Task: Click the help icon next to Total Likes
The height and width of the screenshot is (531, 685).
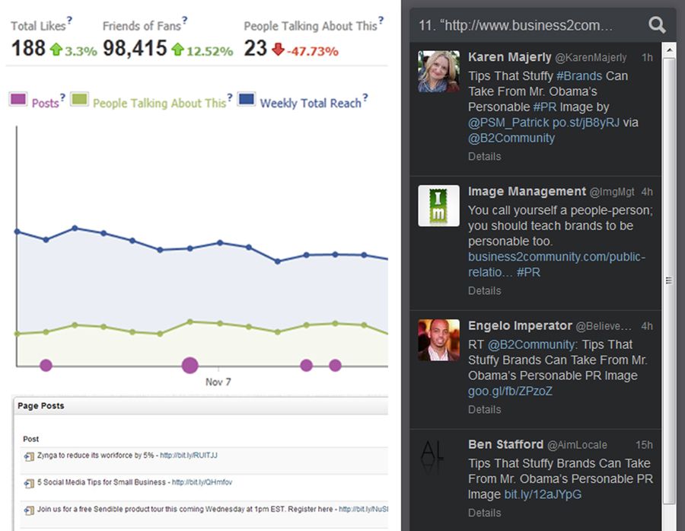Action: coord(70,21)
